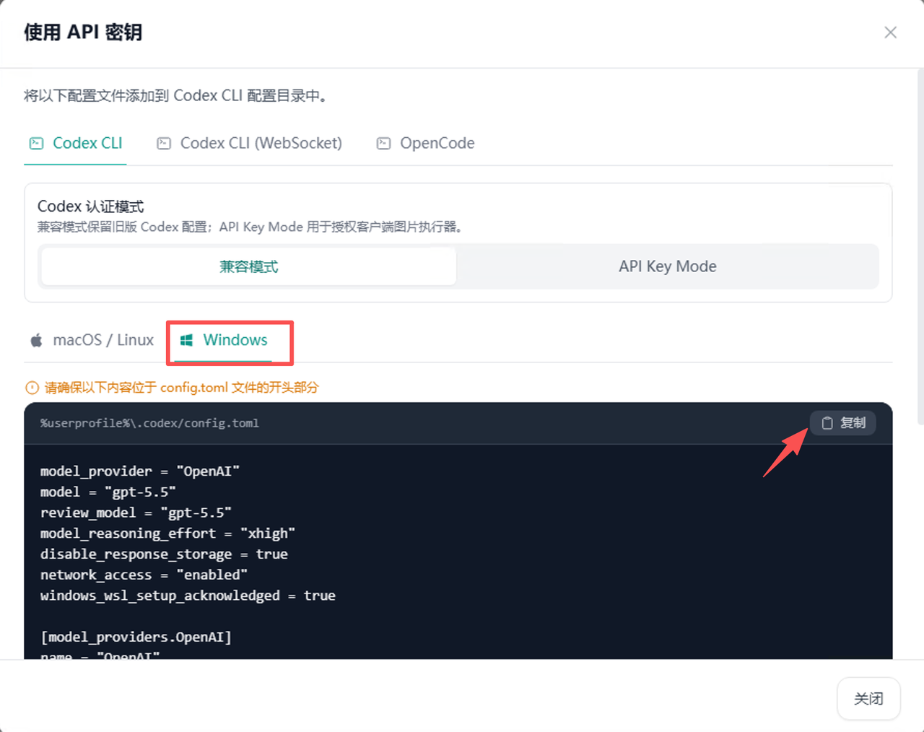Click the network_access = "enabled" line
924x732 pixels.
(x=144, y=575)
